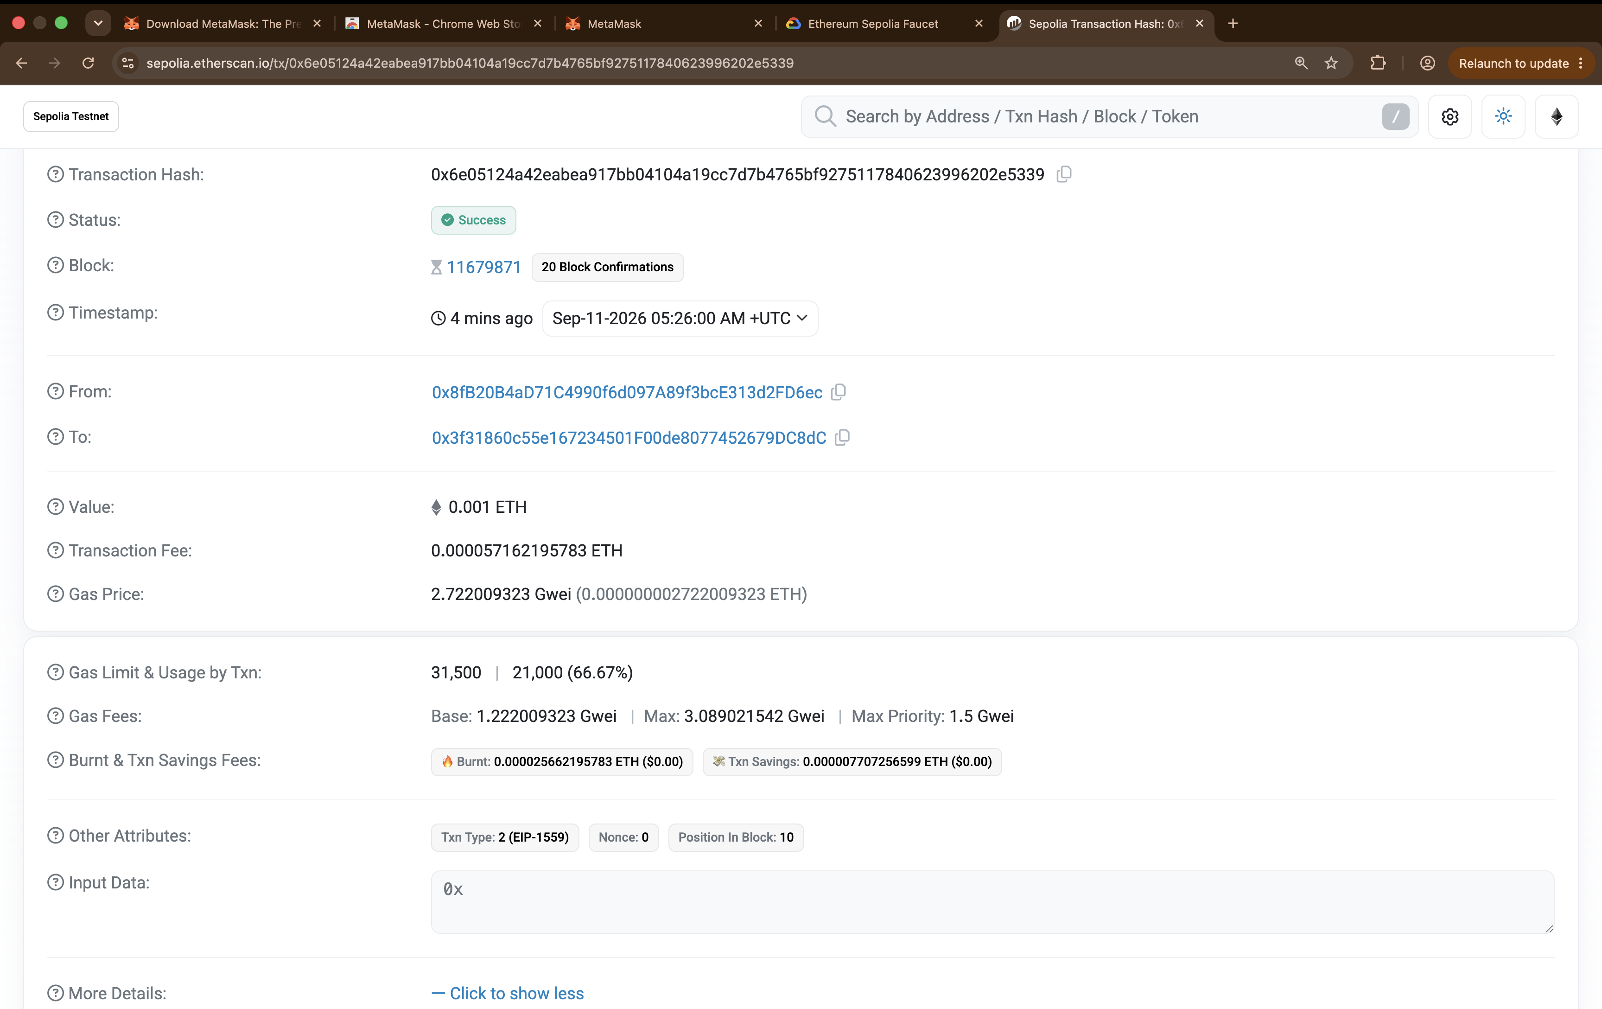
Task: Collapse details with Click to show less
Action: tap(508, 993)
